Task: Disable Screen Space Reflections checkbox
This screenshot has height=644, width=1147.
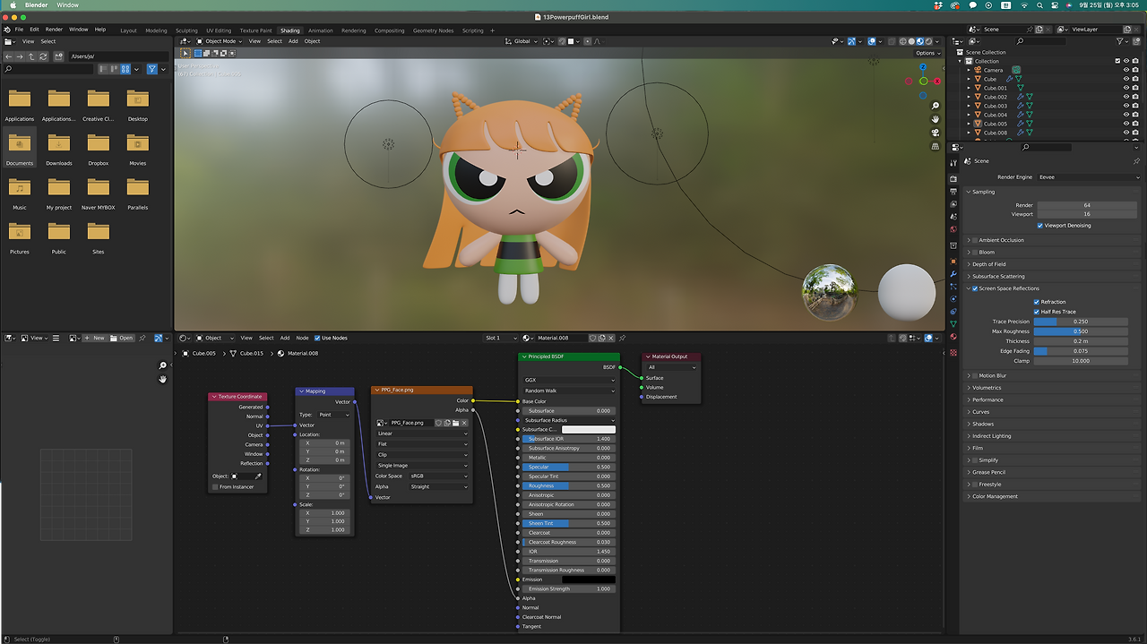Action: pyautogui.click(x=975, y=288)
